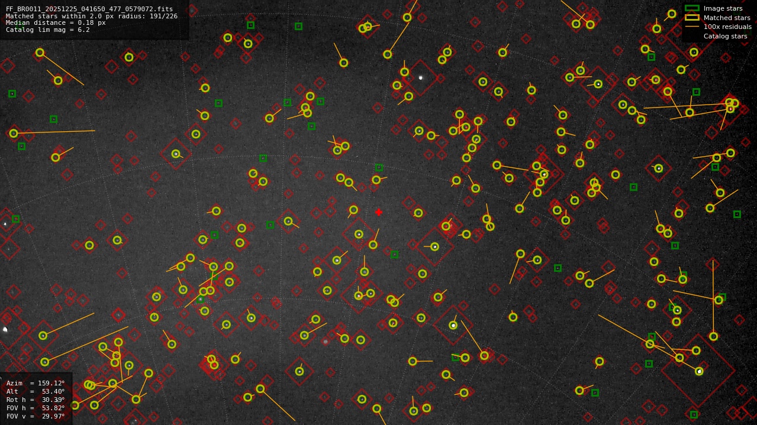The height and width of the screenshot is (425, 757).
Task: Click the 'Azim = 159.12°' readout
Action: click(x=36, y=383)
